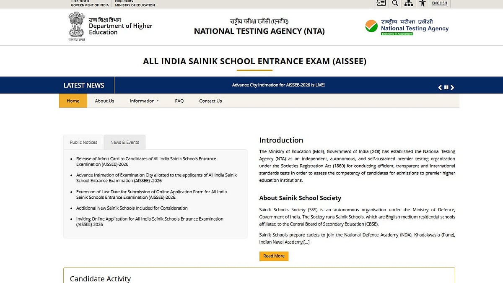503x283 pixels.
Task: Open the AISSEE-2026 admit card release notice
Action: pos(146,161)
